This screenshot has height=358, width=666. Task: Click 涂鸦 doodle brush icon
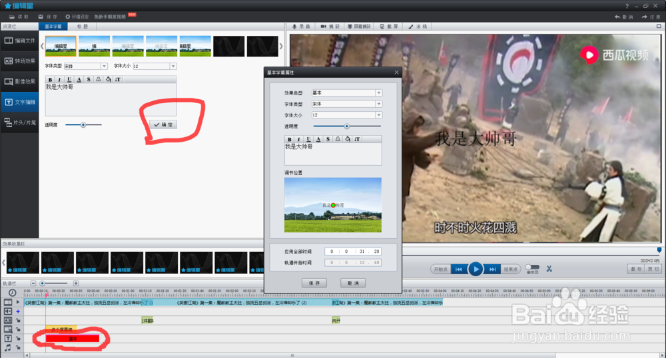(x=411, y=27)
